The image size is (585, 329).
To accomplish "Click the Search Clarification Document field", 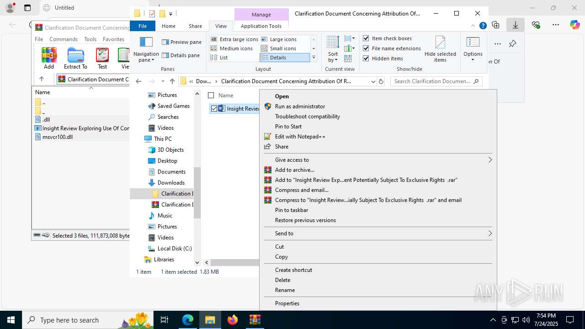I will point(436,81).
